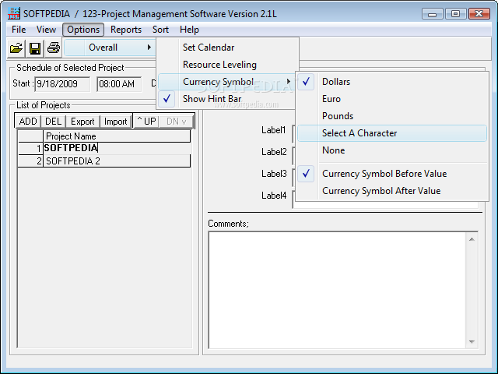Click the start date field 9/18/2009
Image resolution: width=498 pixels, height=374 pixels.
point(62,84)
